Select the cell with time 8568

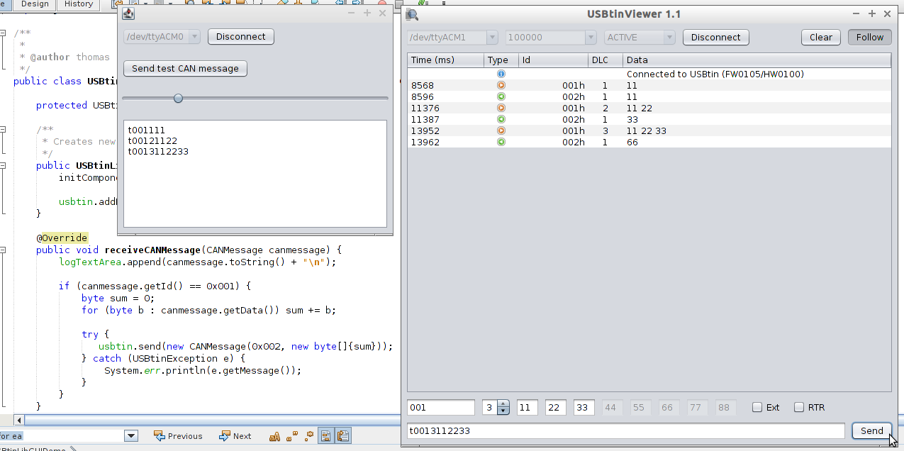coord(446,86)
